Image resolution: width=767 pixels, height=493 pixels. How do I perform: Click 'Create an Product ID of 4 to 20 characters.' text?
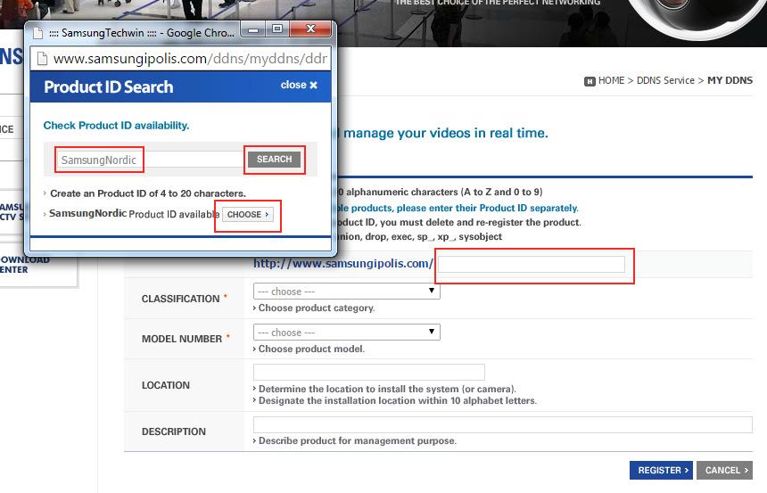(148, 193)
